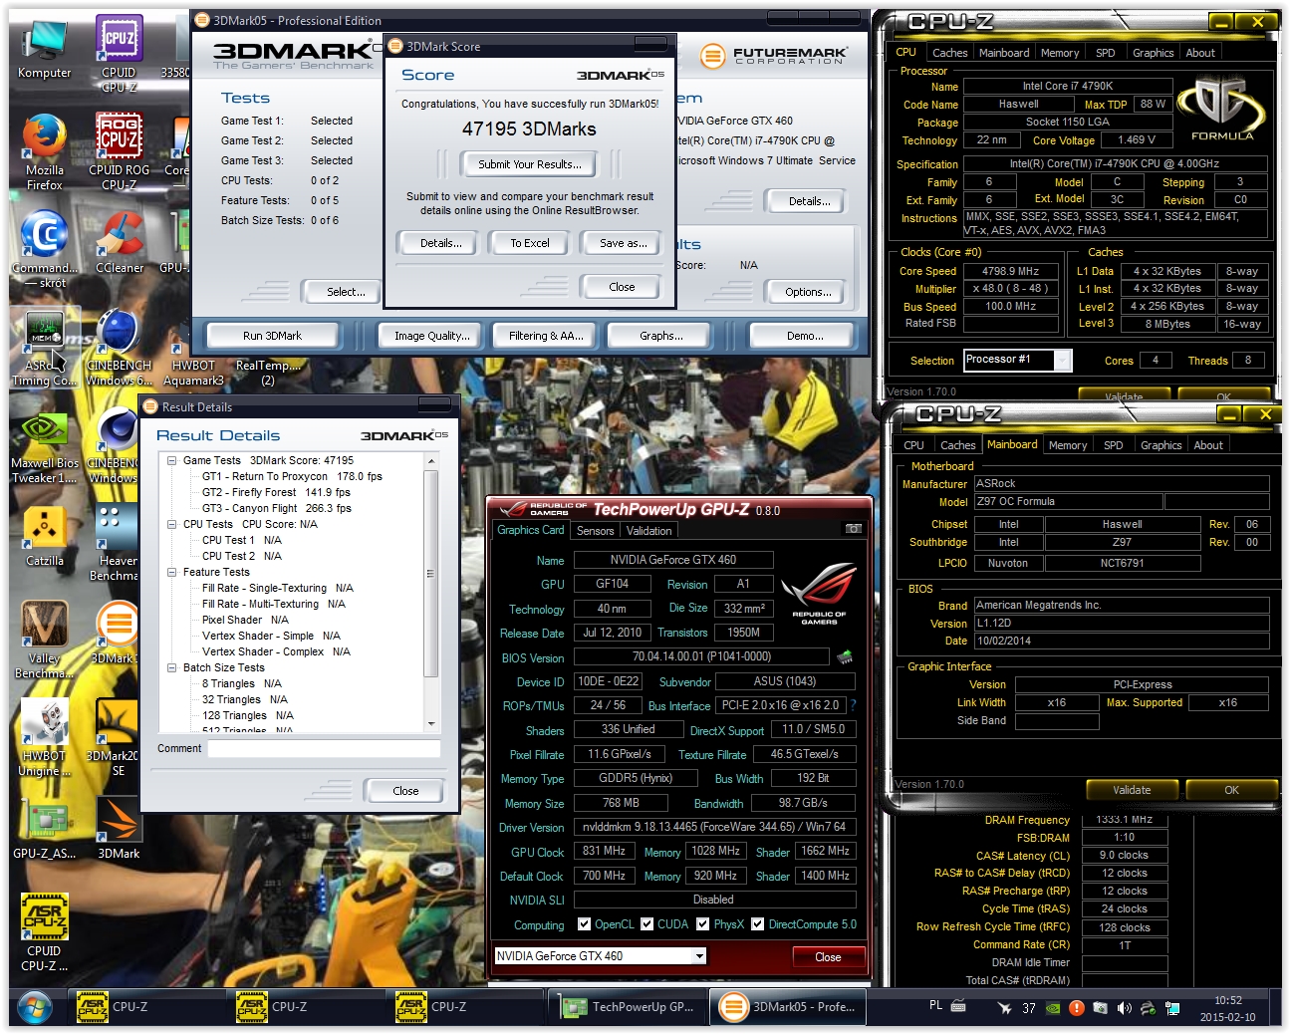
Task: Open Image Quality settings button
Action: pyautogui.click(x=431, y=336)
